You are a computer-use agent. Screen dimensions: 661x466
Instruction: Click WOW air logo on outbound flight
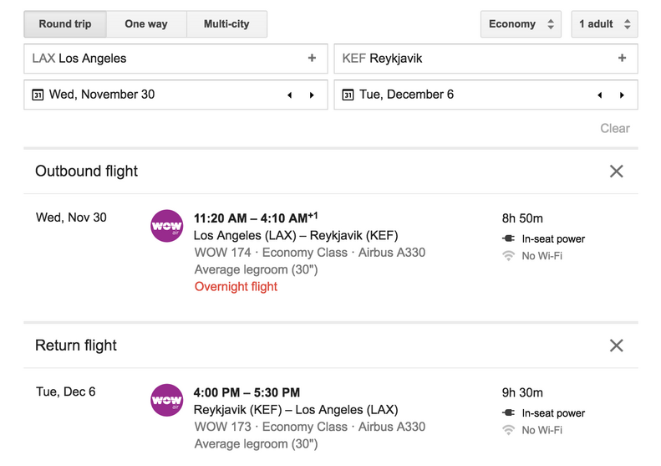pos(167,226)
